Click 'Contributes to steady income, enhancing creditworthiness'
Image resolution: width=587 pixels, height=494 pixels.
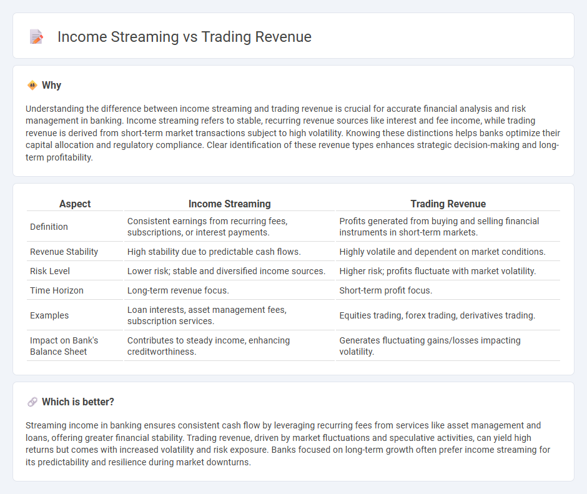209,346
